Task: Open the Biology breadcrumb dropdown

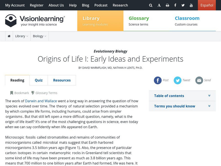Action: point(39,36)
